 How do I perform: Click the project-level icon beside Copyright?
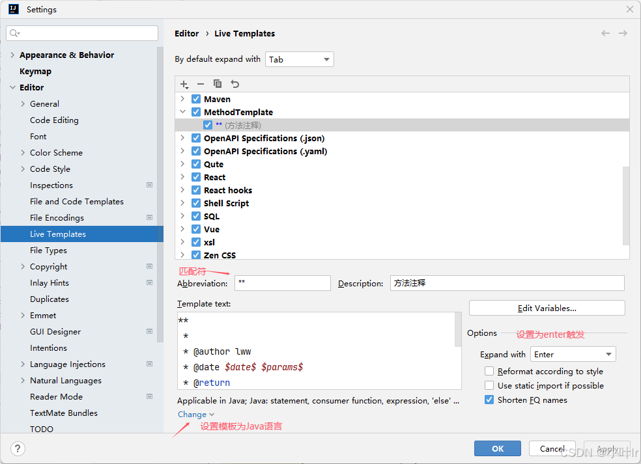(150, 266)
